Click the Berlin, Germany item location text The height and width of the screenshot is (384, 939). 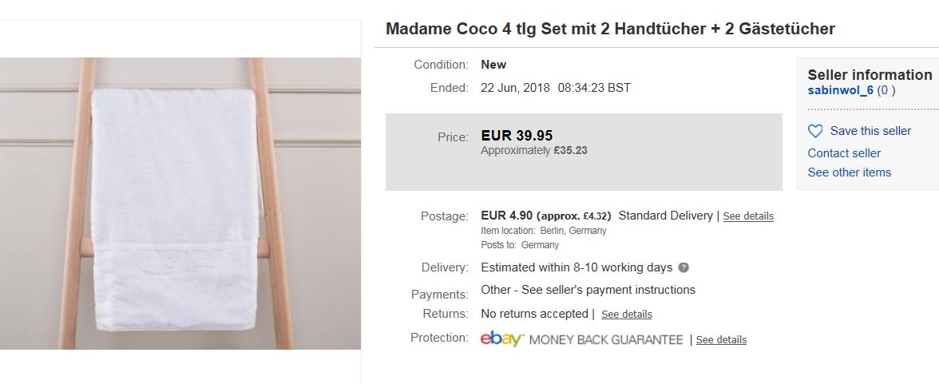click(573, 231)
